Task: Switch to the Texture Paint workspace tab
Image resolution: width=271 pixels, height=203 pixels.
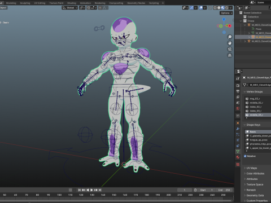Action: pos(56,3)
